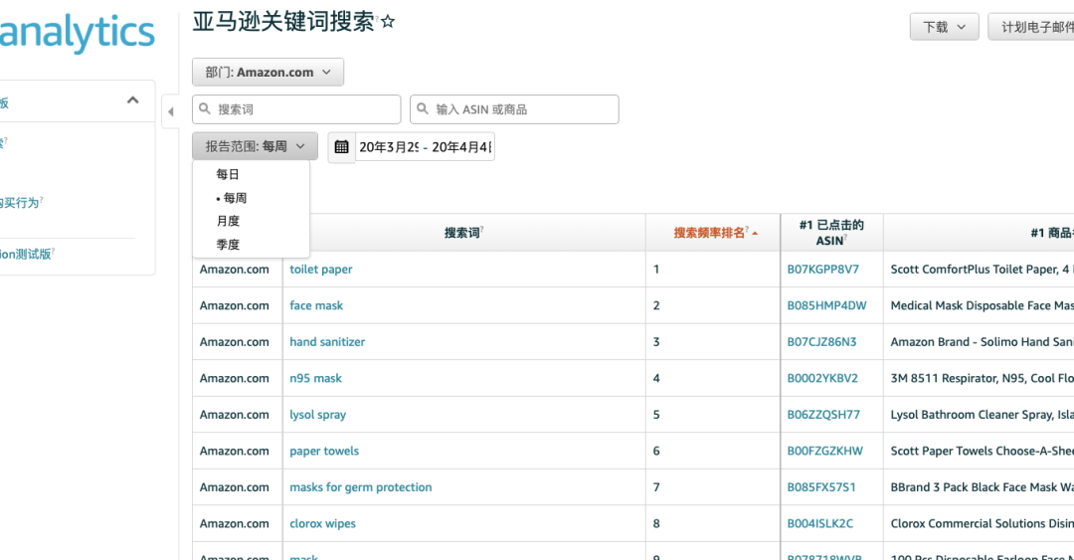Screen dimensions: 1074x560
Task: Open ASIN link B07KGPP8V7
Action: tap(822, 270)
